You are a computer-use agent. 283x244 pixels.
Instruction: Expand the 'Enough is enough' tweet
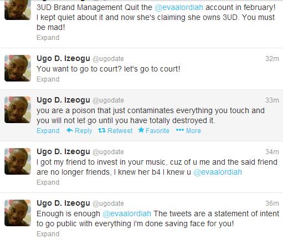pos(48,234)
